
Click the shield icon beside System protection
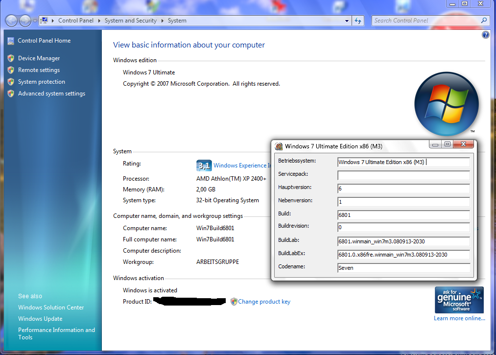[11, 82]
